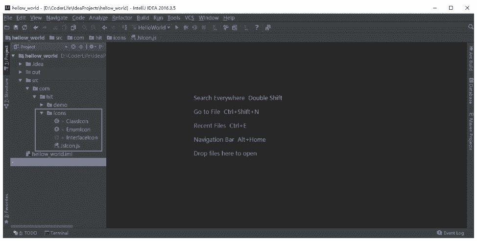Open the Terminal tool window

(56, 234)
